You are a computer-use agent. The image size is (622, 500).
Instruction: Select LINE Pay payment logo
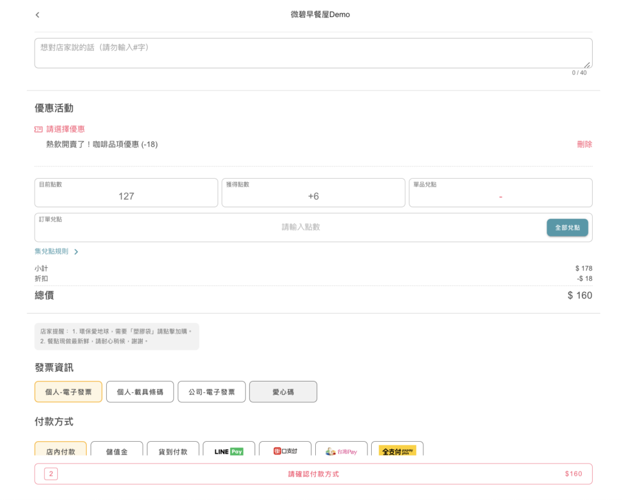click(229, 451)
